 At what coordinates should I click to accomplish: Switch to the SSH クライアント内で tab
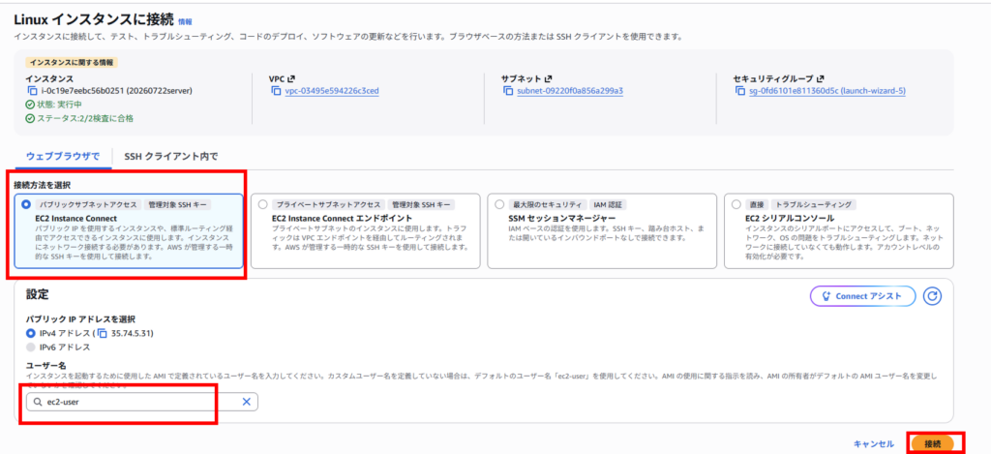[170, 156]
